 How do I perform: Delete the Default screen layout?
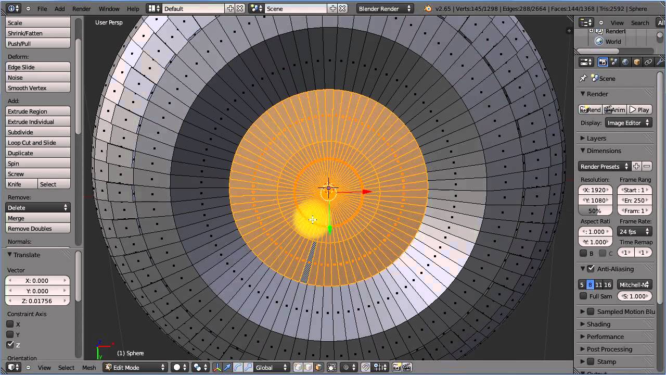(x=240, y=8)
